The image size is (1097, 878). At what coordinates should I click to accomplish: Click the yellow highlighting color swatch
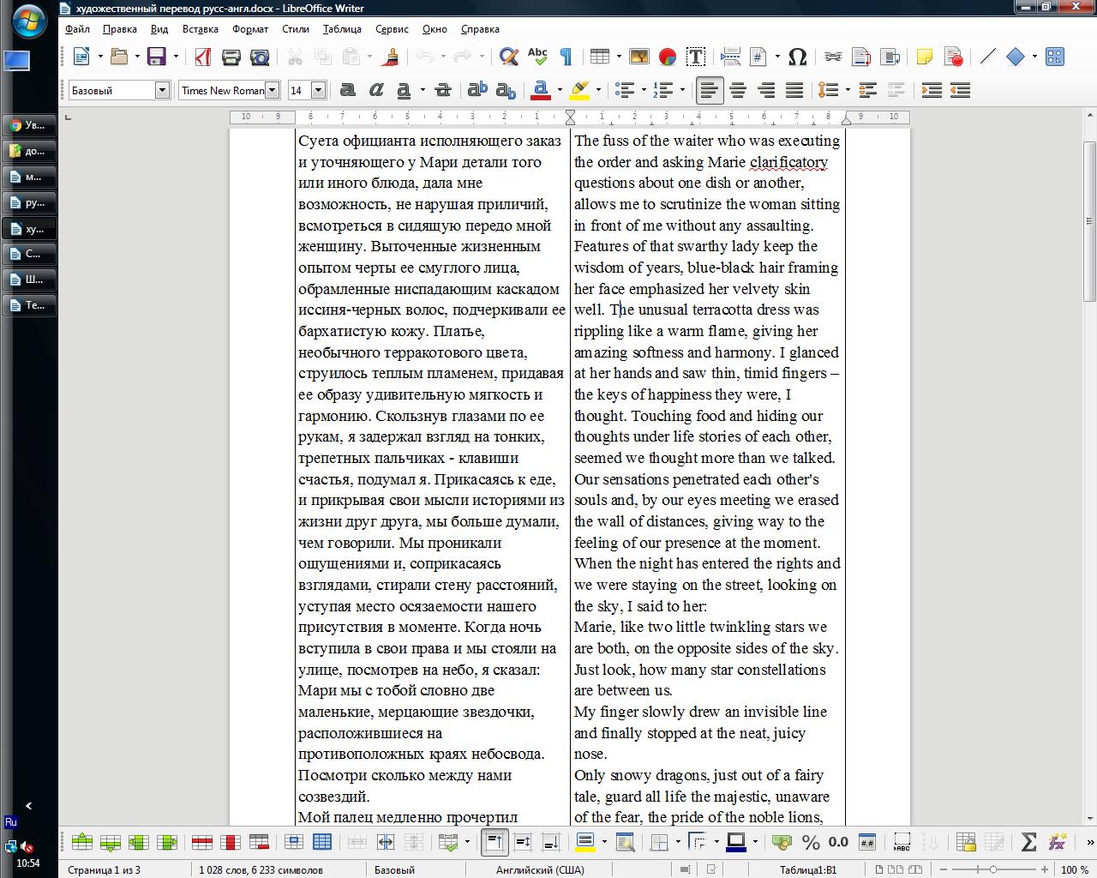(579, 90)
